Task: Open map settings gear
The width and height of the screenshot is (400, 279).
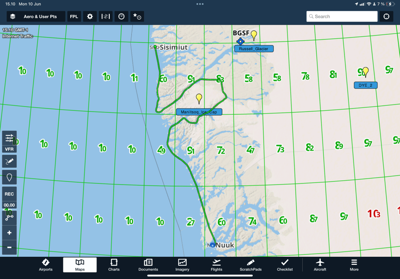Action: (90, 16)
